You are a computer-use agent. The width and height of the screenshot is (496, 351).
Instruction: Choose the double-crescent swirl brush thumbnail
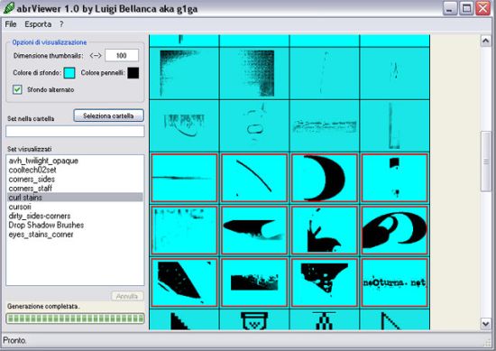coord(394,230)
